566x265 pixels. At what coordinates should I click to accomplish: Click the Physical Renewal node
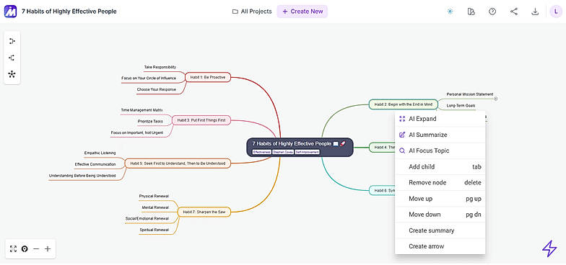154,196
